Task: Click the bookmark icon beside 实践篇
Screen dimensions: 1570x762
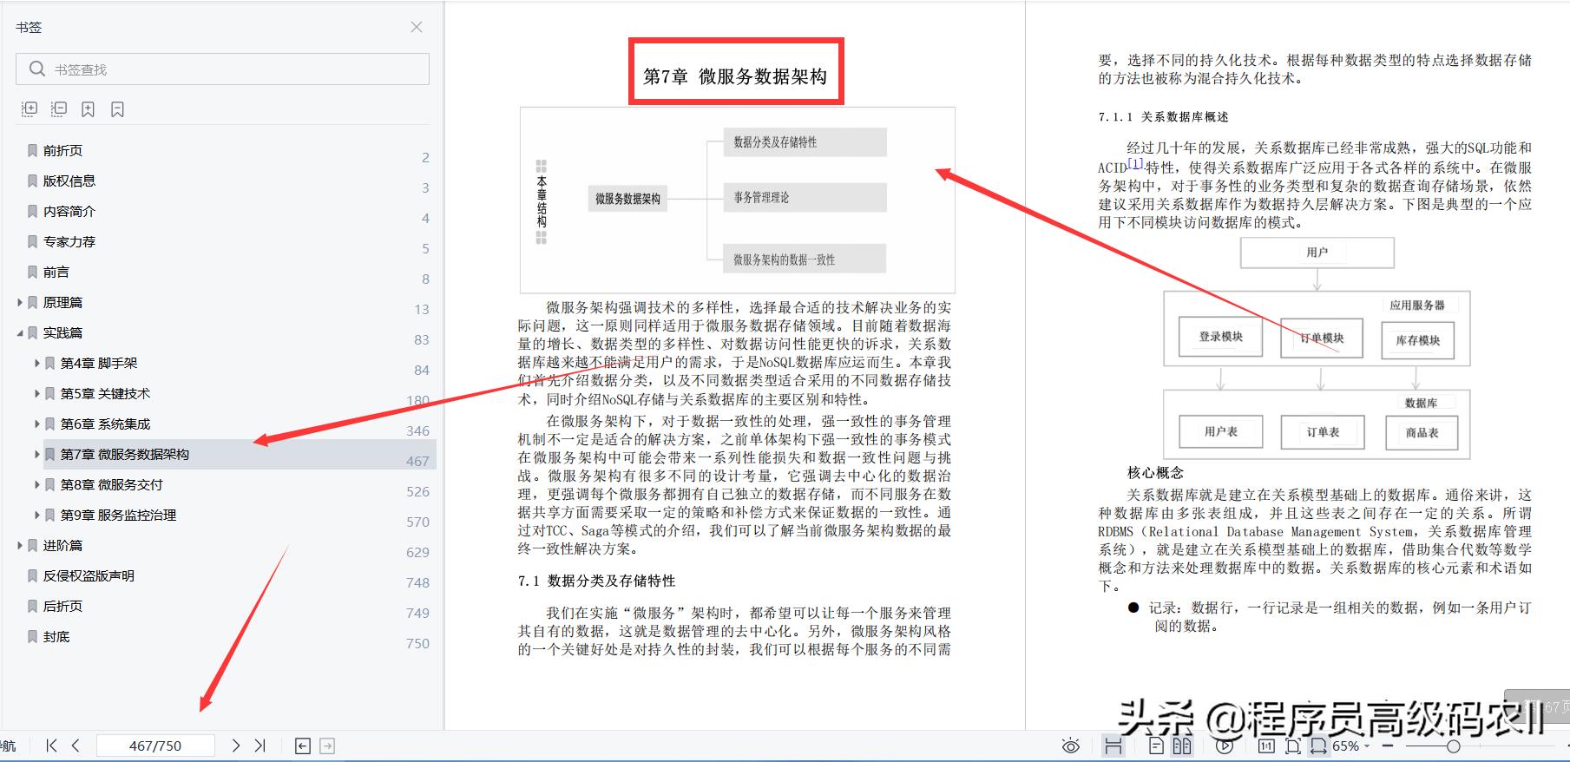Action: tap(33, 332)
